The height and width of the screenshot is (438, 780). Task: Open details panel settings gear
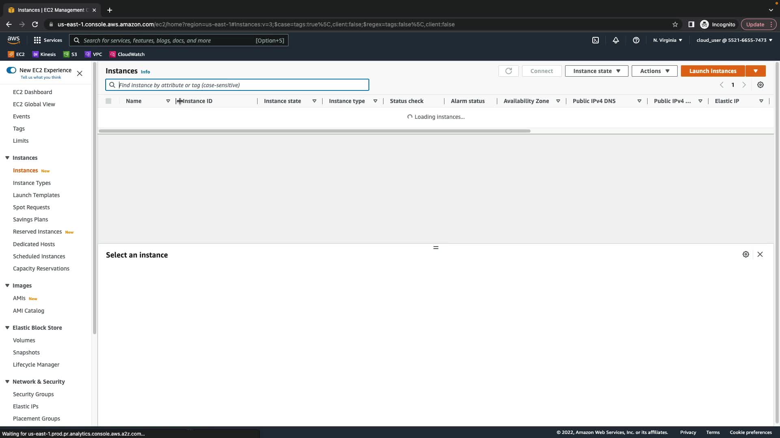click(745, 254)
